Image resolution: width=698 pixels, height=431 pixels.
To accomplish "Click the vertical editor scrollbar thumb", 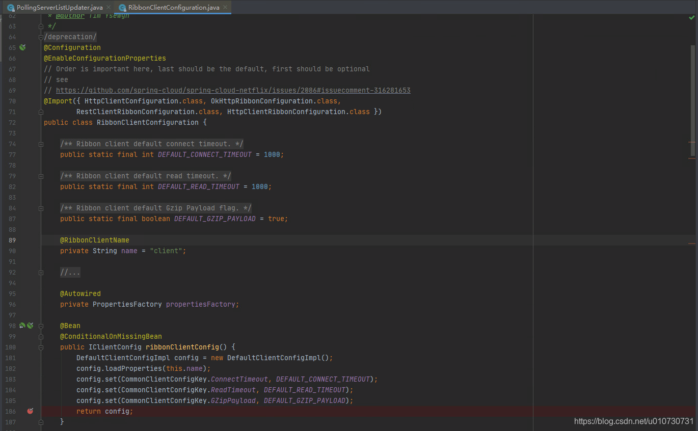I will [x=692, y=100].
